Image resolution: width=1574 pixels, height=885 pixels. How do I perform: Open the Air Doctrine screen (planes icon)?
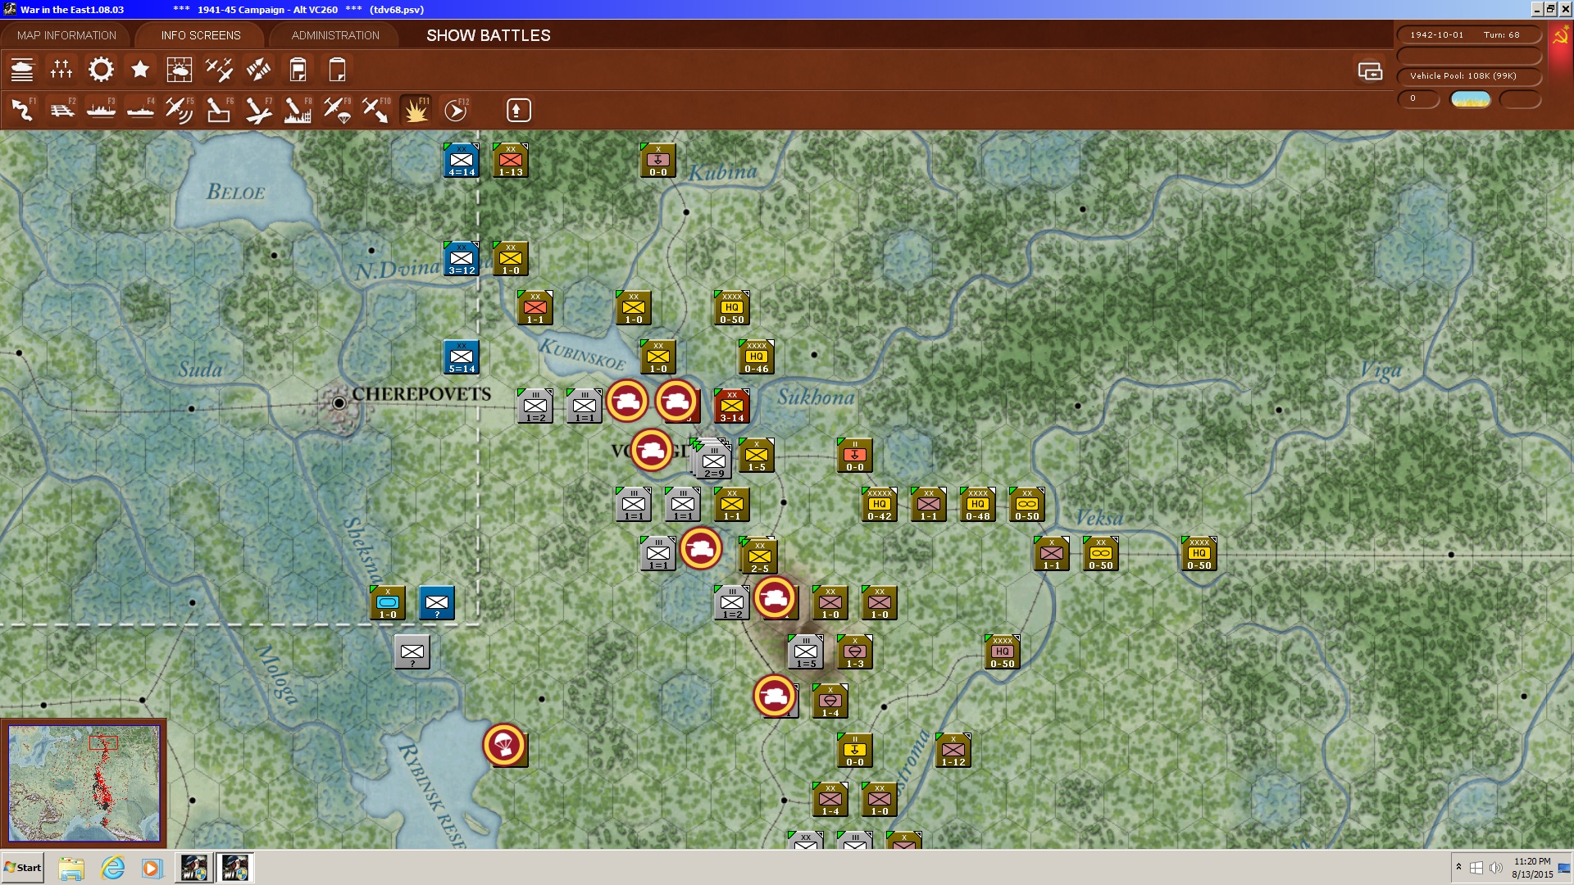219,70
